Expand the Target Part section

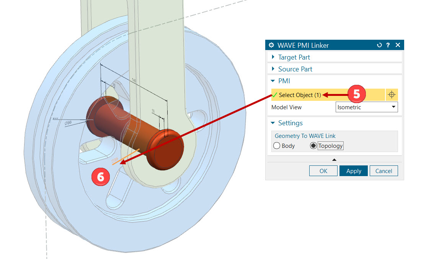click(294, 57)
